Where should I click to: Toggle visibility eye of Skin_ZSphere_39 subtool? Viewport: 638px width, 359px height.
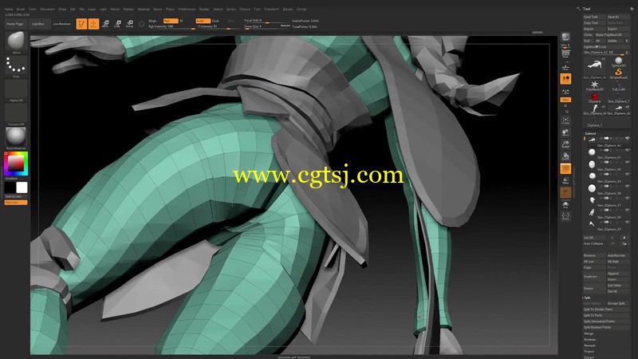tap(628, 174)
